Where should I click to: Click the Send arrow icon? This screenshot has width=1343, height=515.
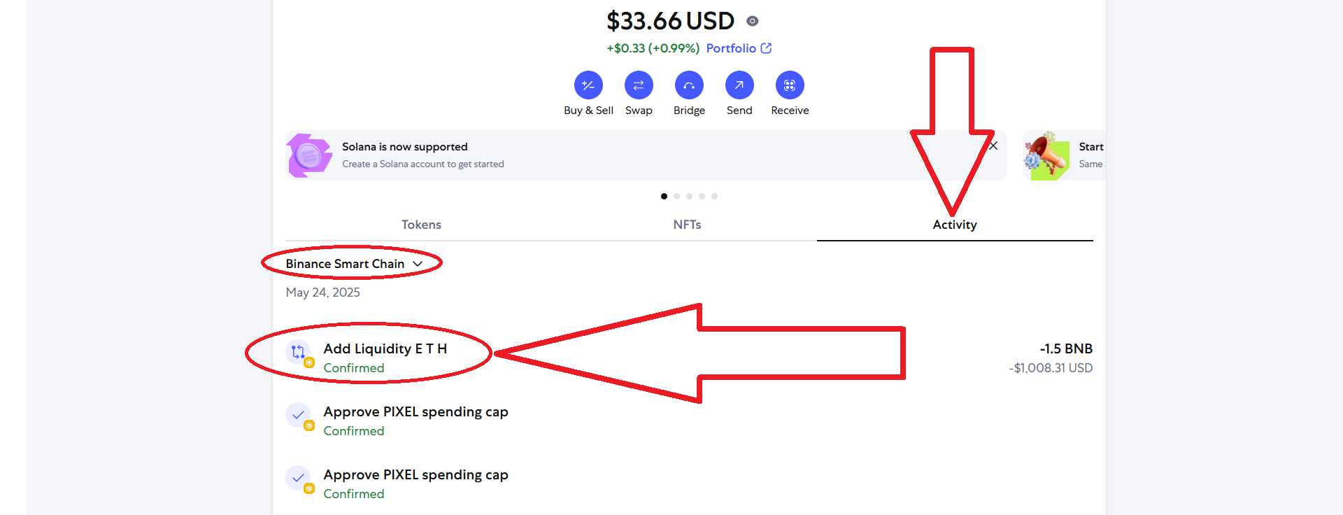pos(739,85)
